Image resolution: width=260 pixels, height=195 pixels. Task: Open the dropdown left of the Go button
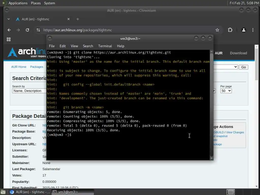coord(225,67)
